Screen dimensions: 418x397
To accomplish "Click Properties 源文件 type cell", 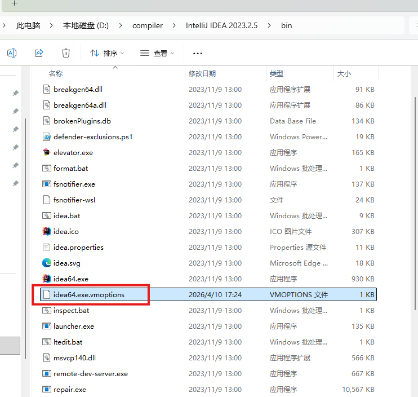I will [298, 248].
